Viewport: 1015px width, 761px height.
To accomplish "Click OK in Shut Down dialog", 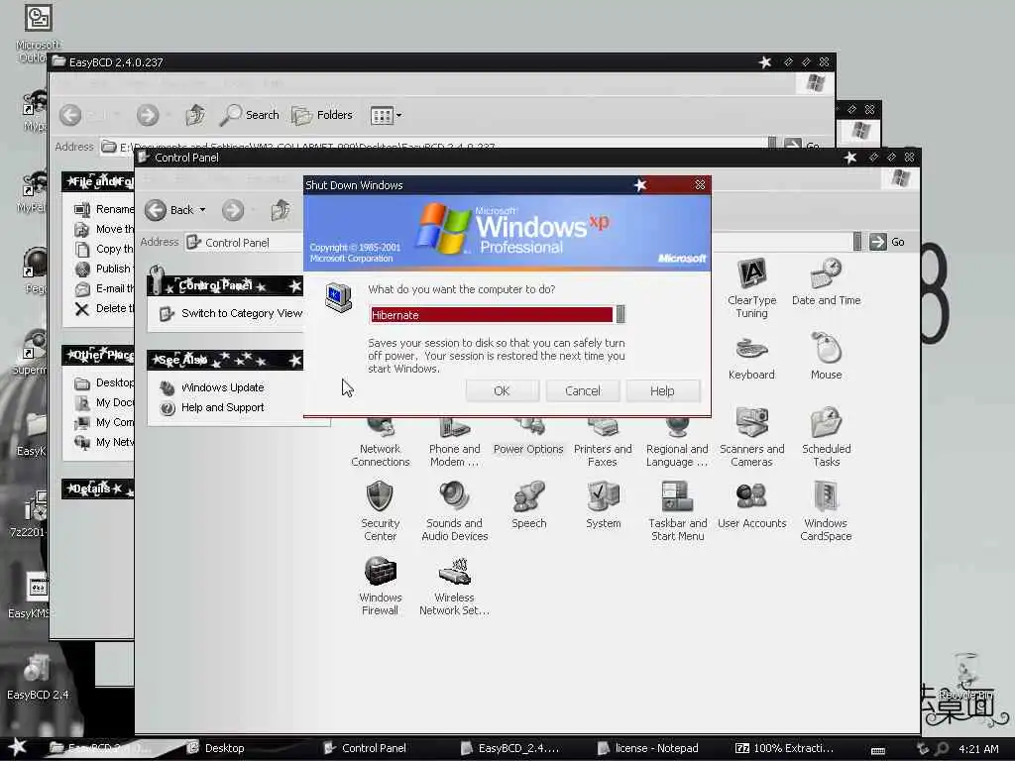I will pos(502,390).
